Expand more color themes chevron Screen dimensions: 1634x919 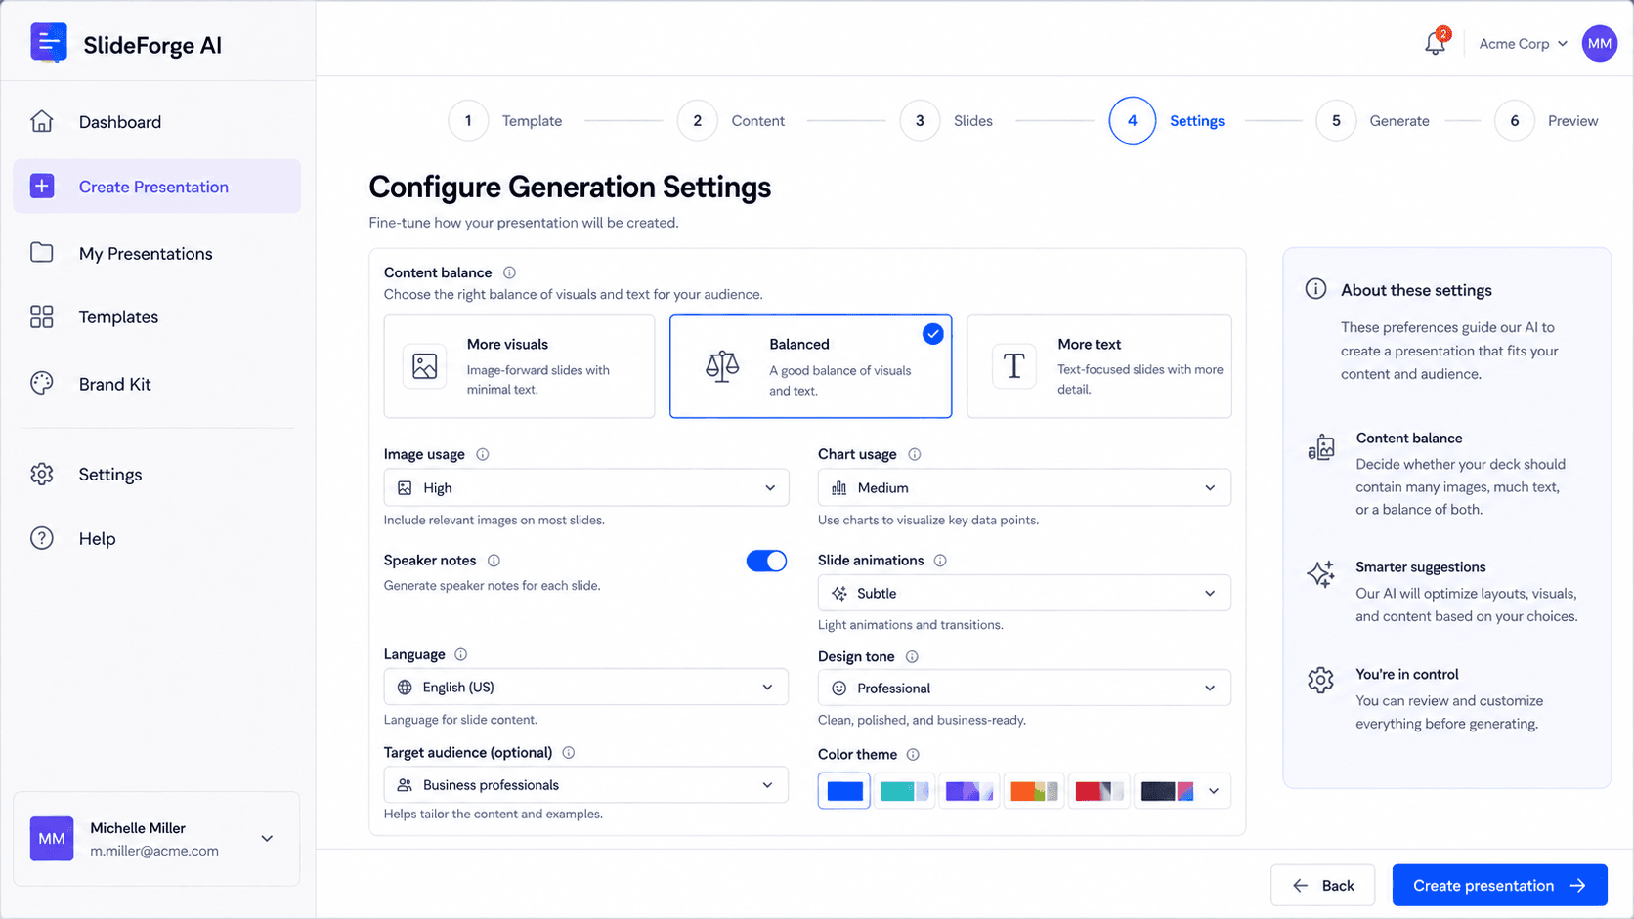tap(1214, 791)
